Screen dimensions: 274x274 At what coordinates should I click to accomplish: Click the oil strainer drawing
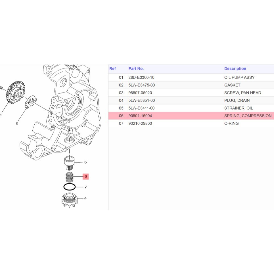click(69, 164)
